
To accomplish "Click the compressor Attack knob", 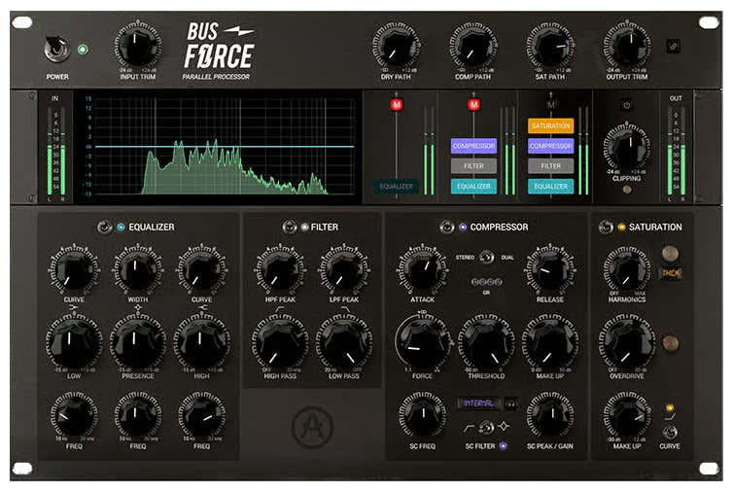I will point(422,270).
